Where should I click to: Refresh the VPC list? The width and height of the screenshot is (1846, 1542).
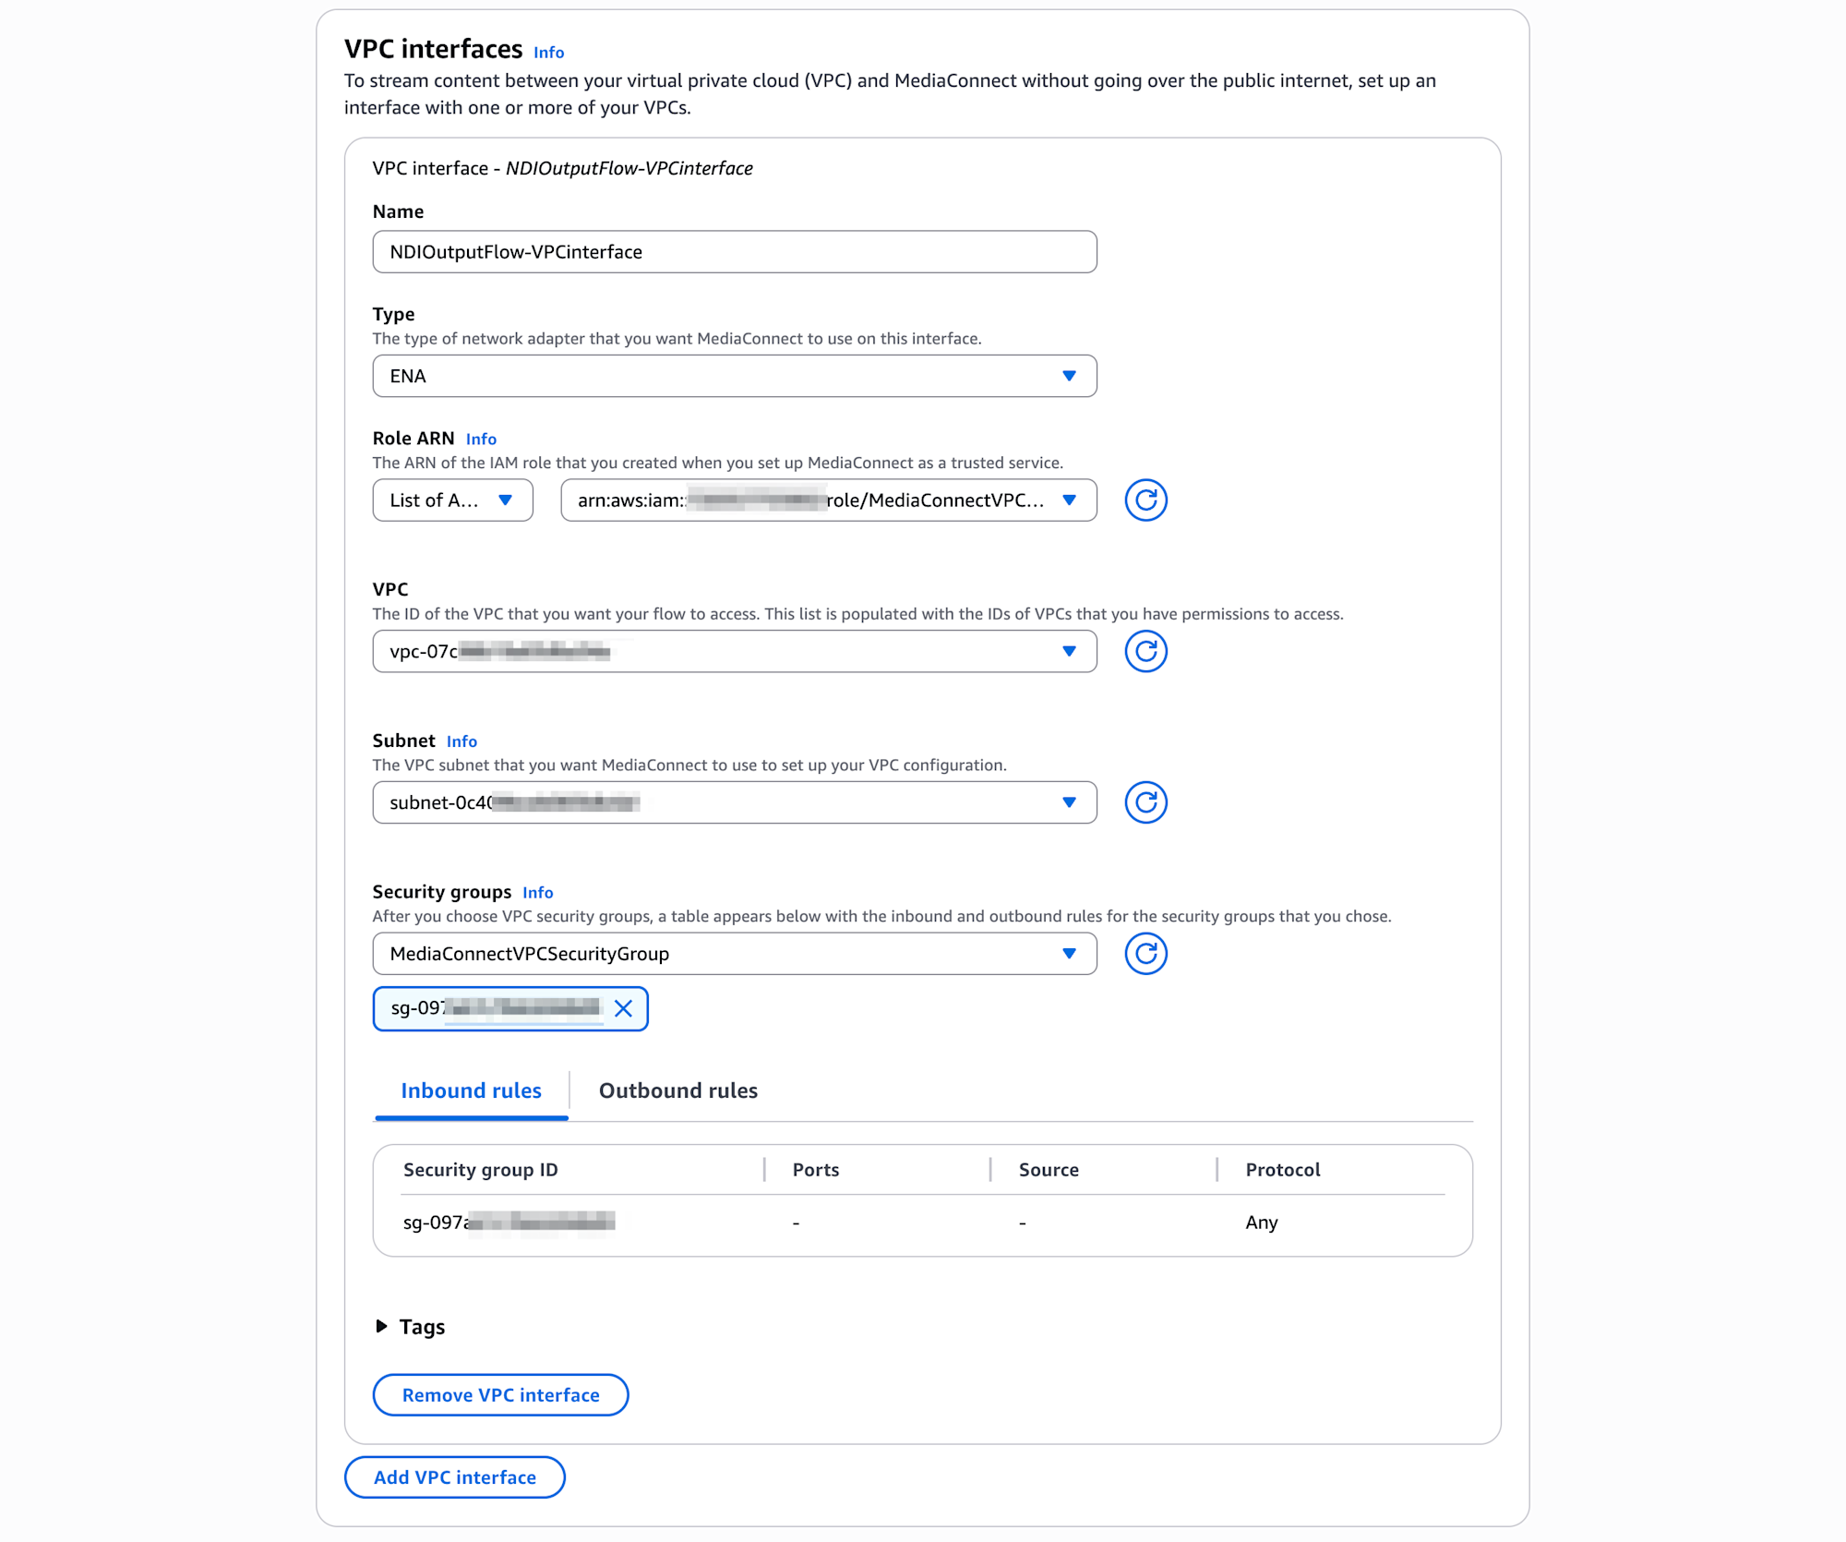coord(1145,652)
